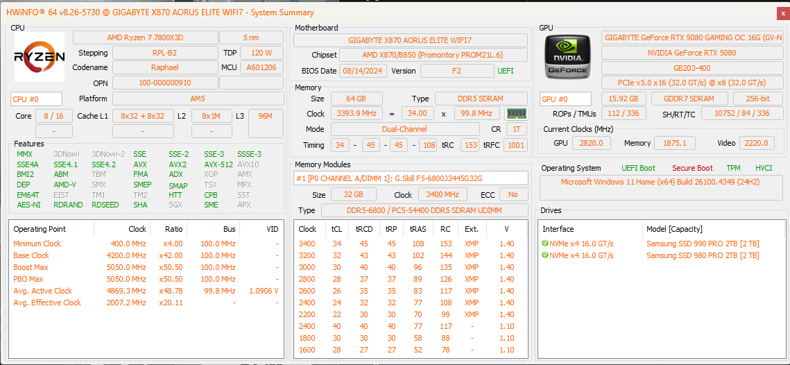Select the Avg. Effective Clock row
The height and width of the screenshot is (365, 790).
(x=146, y=303)
